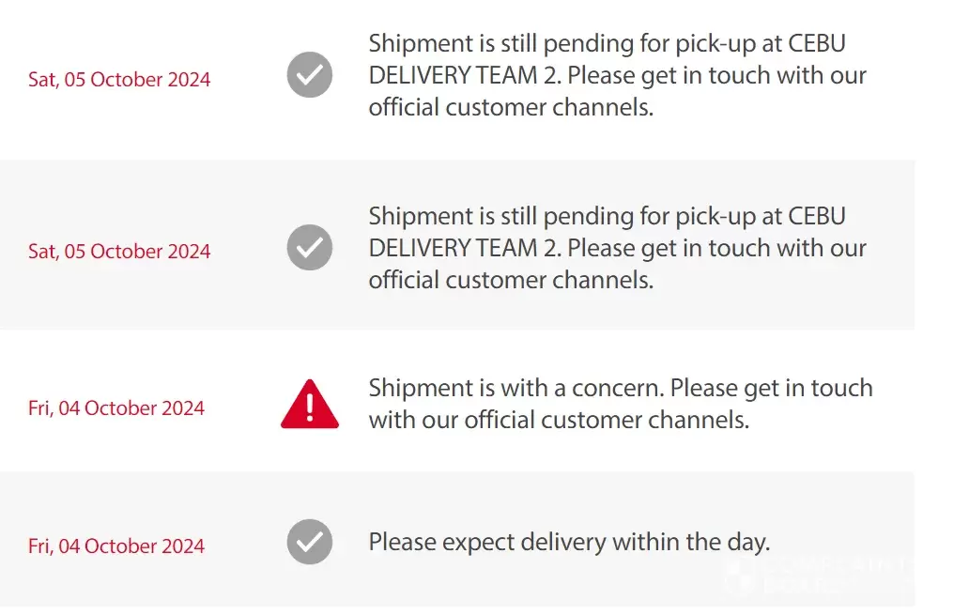Click the word 'concern' in the warning message
The height and width of the screenshot is (615, 969).
pos(618,389)
